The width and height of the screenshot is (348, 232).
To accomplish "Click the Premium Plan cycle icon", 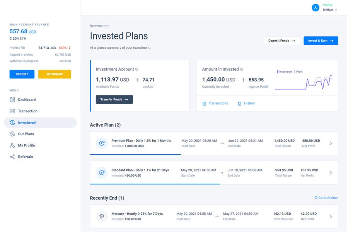I will [102, 143].
